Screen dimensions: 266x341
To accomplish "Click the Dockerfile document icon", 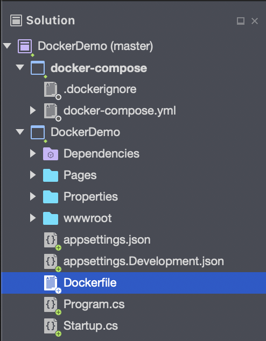I will click(x=51, y=283).
